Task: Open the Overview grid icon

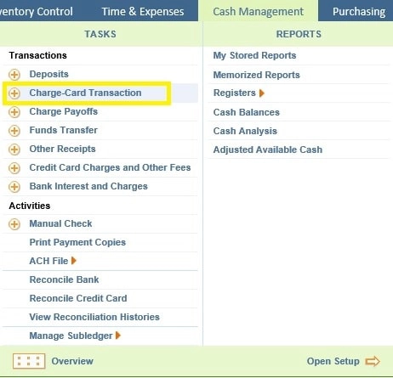Action: coord(29,361)
